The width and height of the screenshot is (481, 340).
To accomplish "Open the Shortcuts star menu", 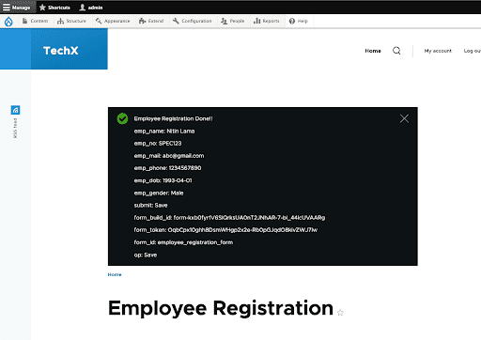I will tap(54, 8).
